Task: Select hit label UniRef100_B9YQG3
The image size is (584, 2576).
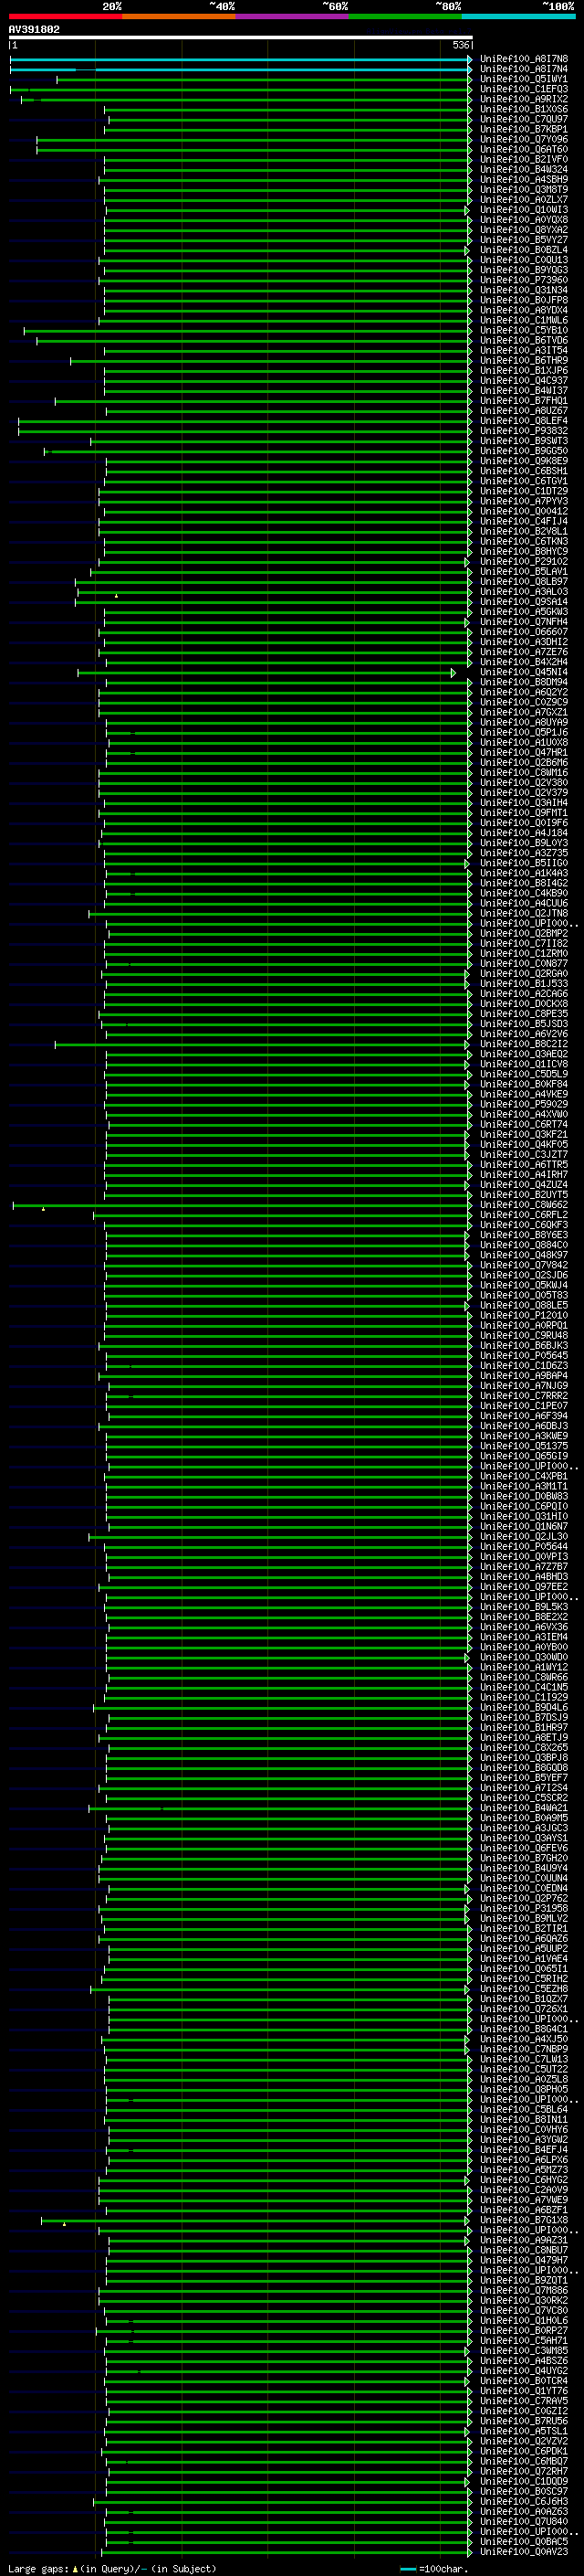Action: tap(524, 270)
